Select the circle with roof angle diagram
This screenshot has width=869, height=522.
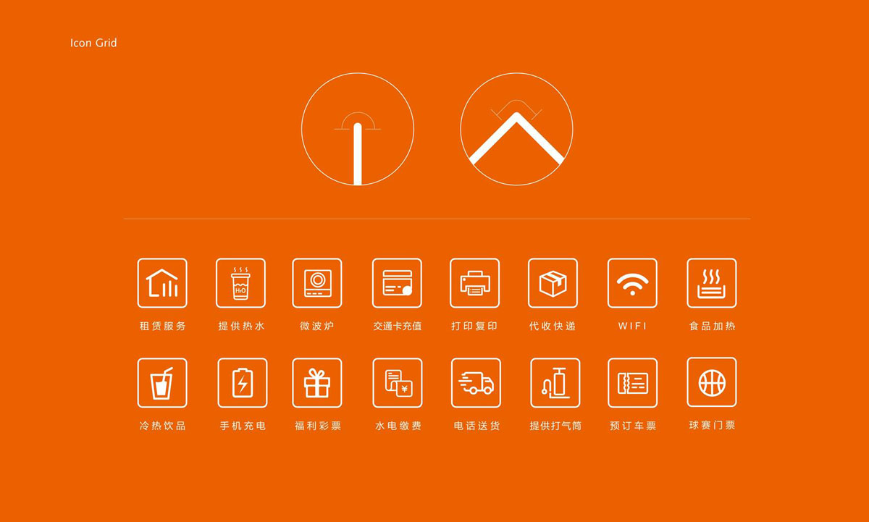[x=516, y=129]
